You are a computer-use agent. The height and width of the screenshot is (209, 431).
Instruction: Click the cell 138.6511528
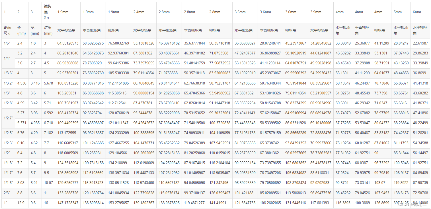coord(118,183)
